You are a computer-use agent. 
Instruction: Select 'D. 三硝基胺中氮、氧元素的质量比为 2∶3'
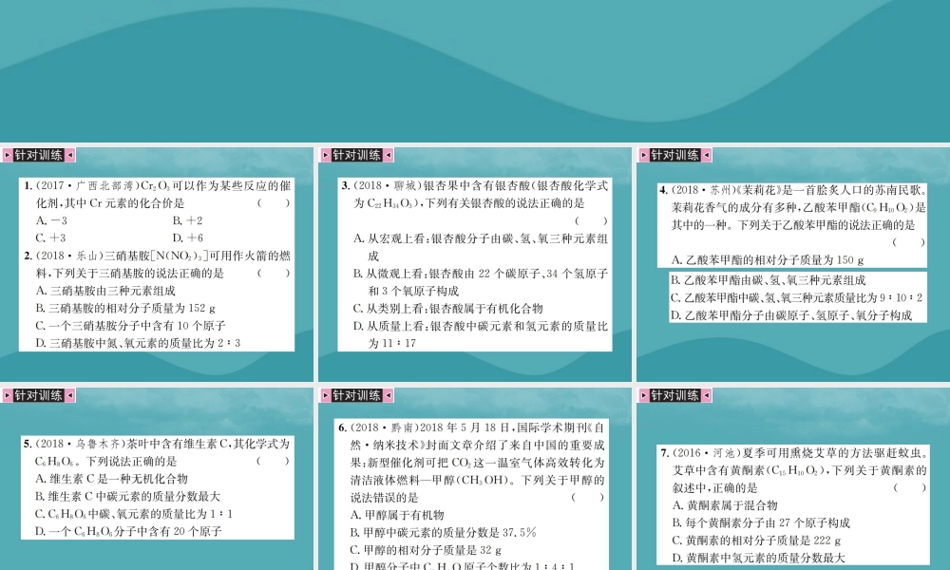(x=138, y=344)
